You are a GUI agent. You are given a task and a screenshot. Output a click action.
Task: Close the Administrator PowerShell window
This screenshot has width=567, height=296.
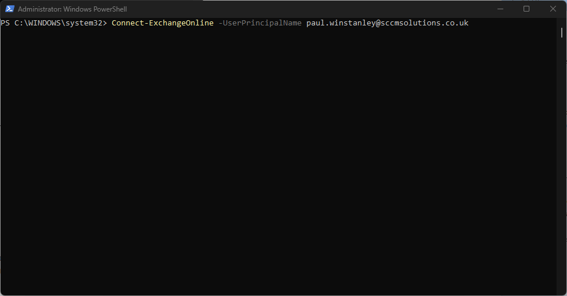tap(553, 9)
